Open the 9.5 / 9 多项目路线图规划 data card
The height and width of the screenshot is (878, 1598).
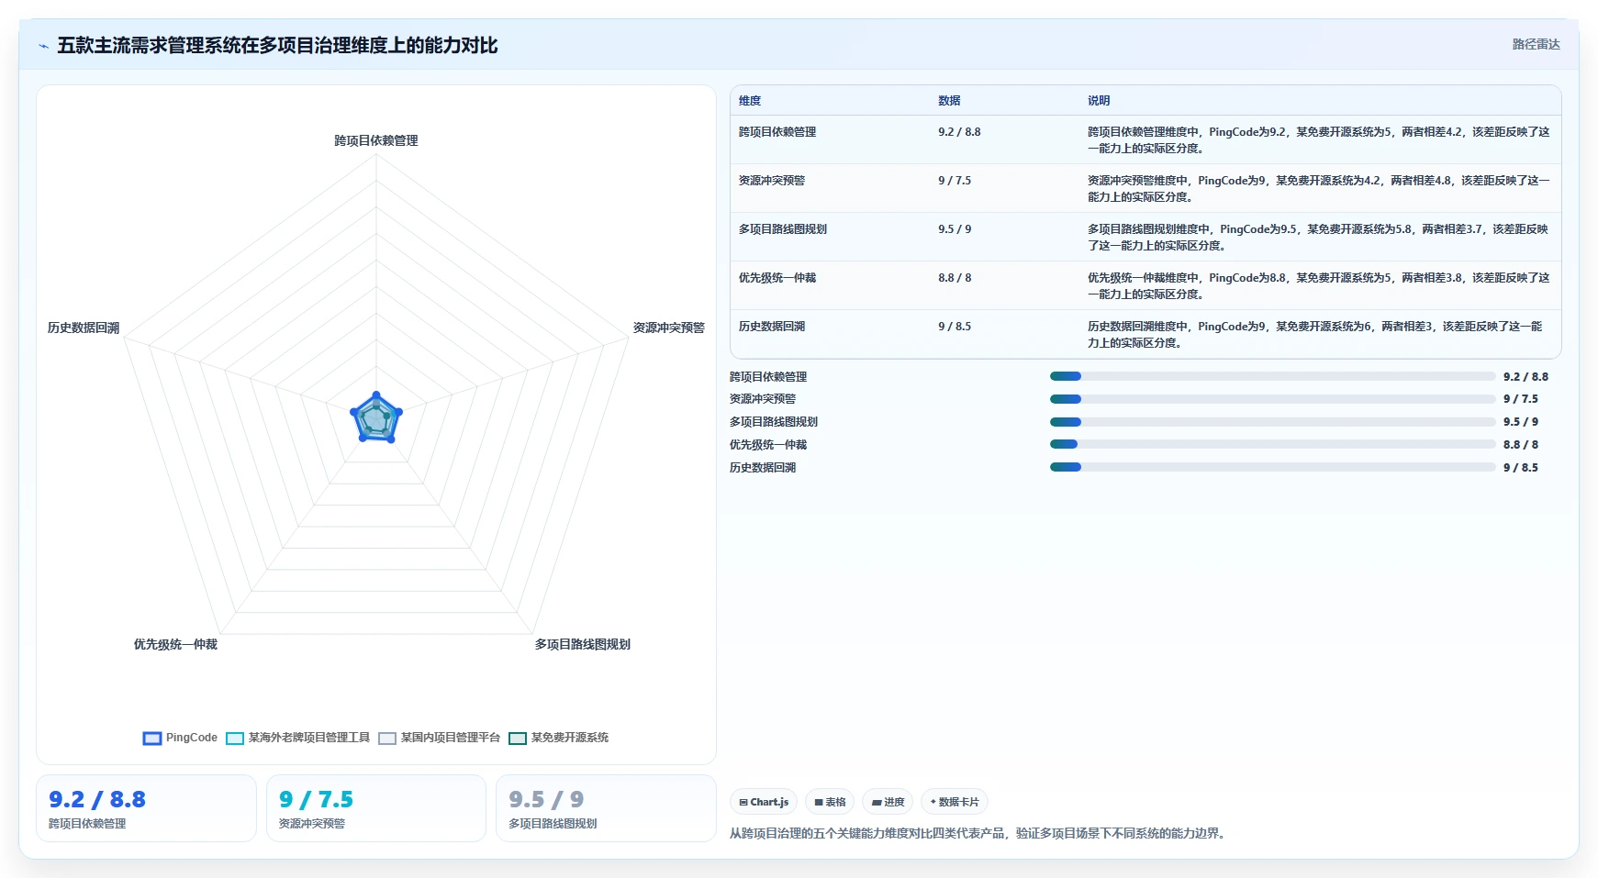coord(606,808)
